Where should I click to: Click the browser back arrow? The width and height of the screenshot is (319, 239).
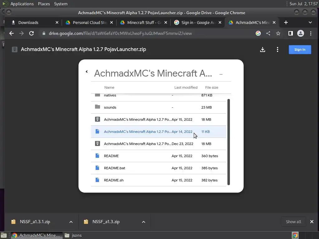(x=12, y=33)
